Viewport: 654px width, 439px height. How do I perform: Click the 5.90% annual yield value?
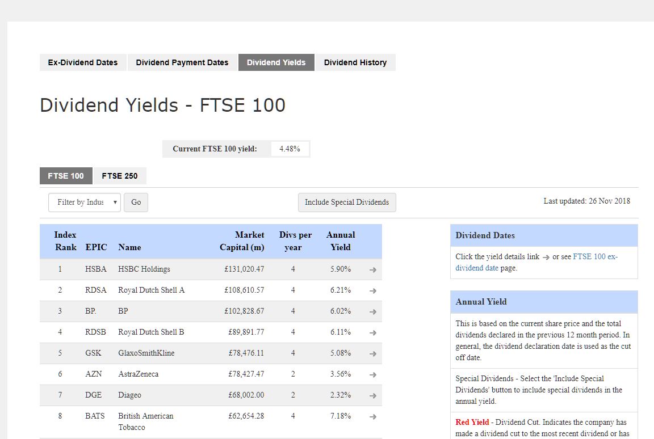pos(341,269)
